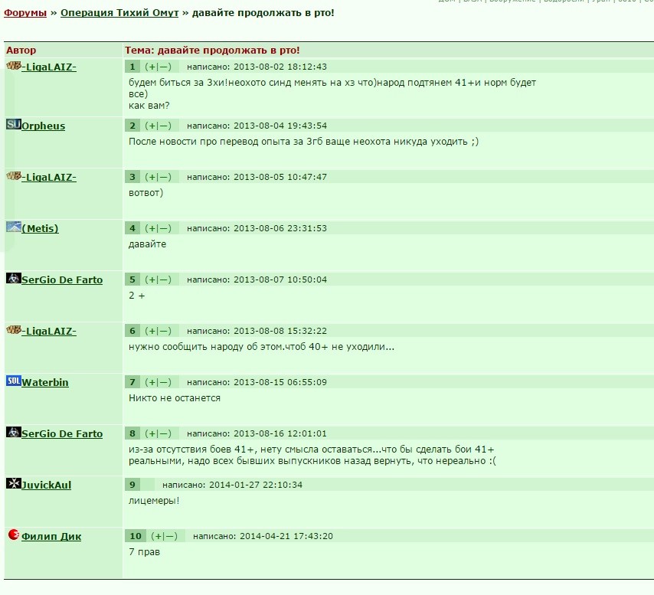Click post number 6 badge
Image resolution: width=654 pixels, height=595 pixels.
click(x=132, y=331)
